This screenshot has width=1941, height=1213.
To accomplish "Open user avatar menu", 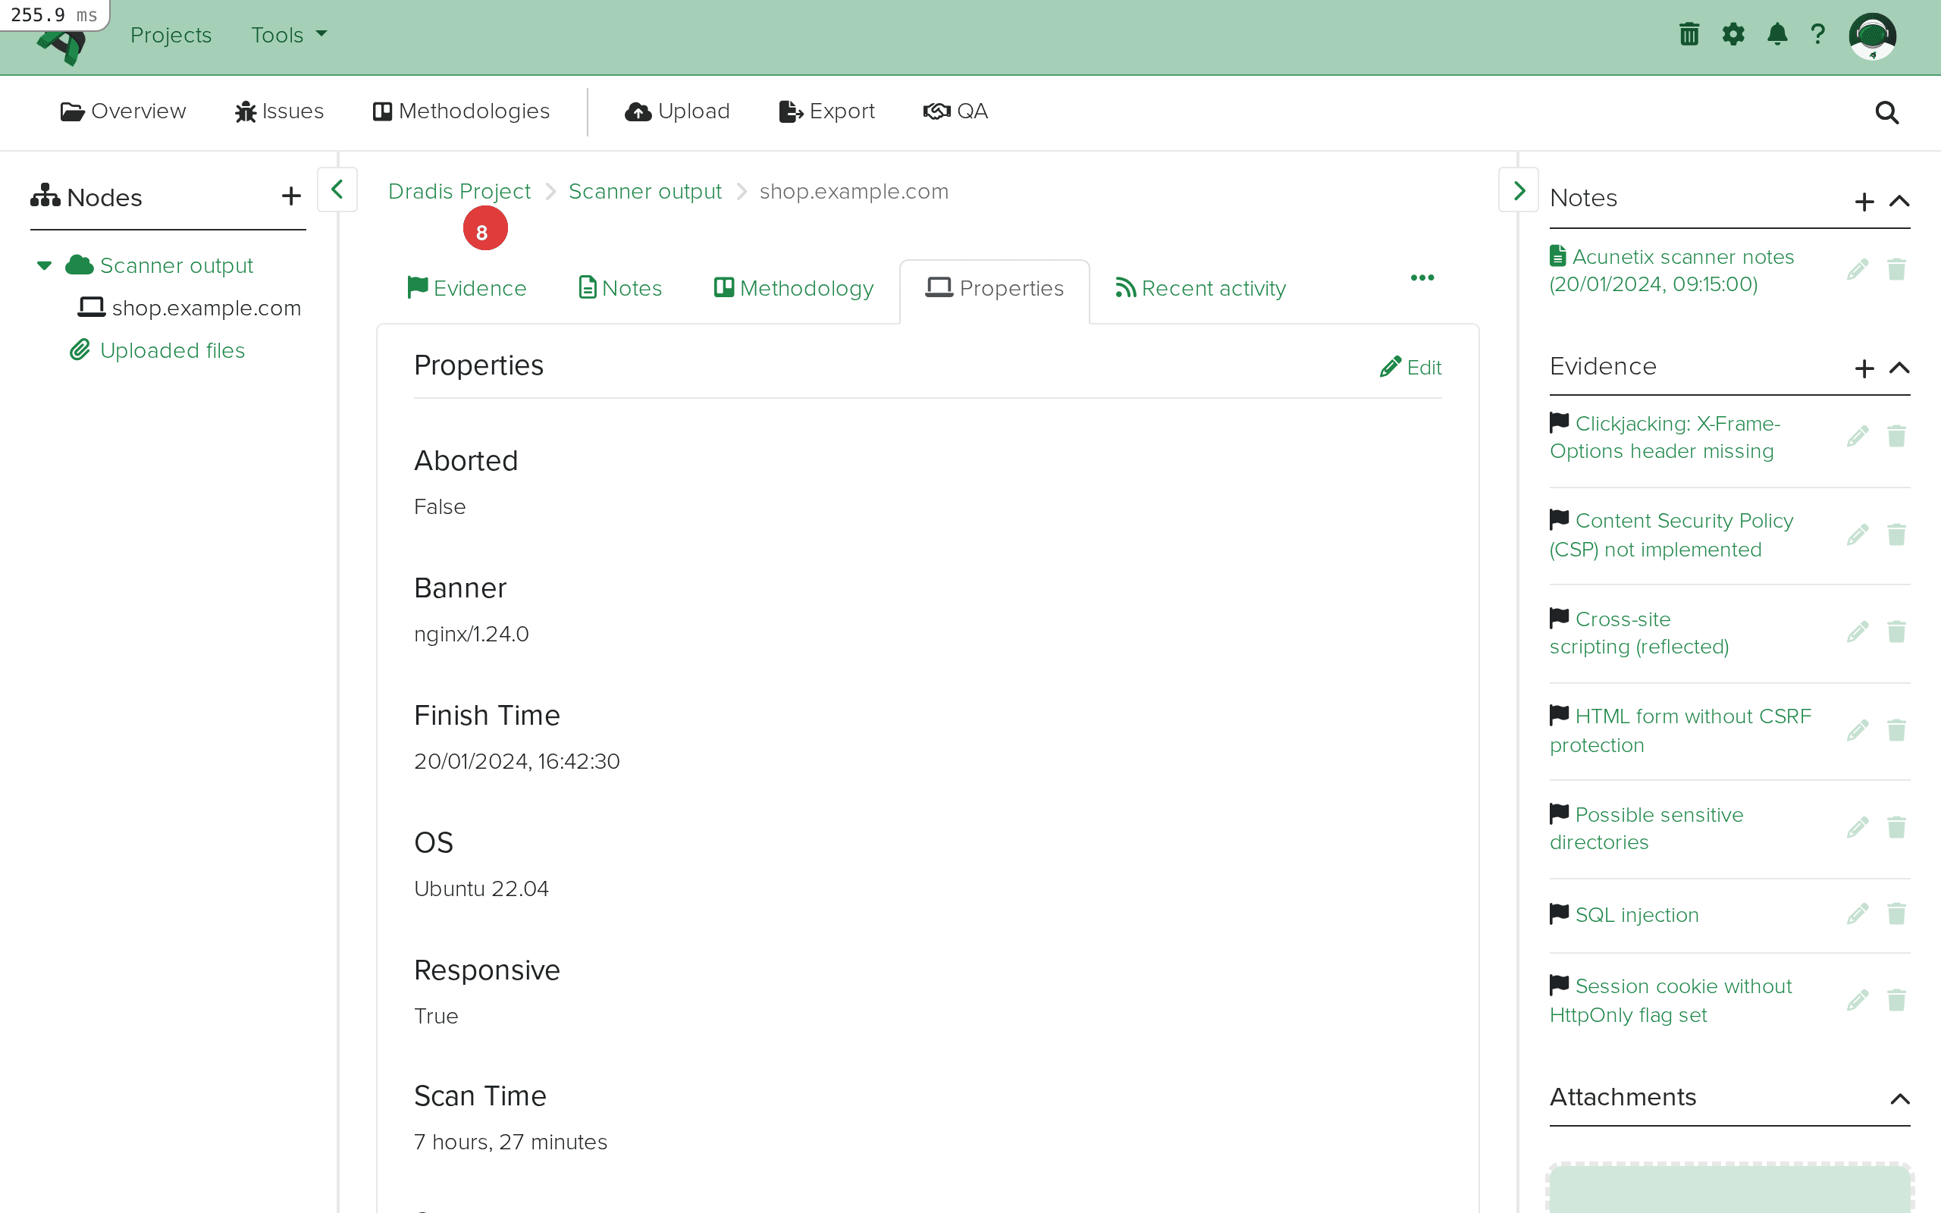I will tap(1872, 36).
